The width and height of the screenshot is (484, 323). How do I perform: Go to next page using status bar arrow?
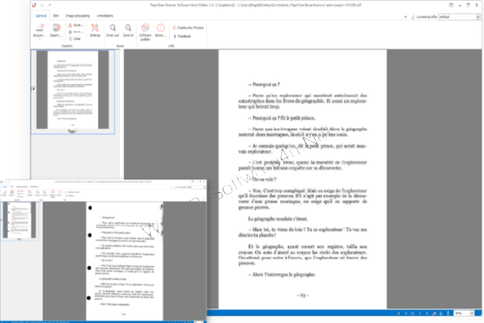pos(420,313)
